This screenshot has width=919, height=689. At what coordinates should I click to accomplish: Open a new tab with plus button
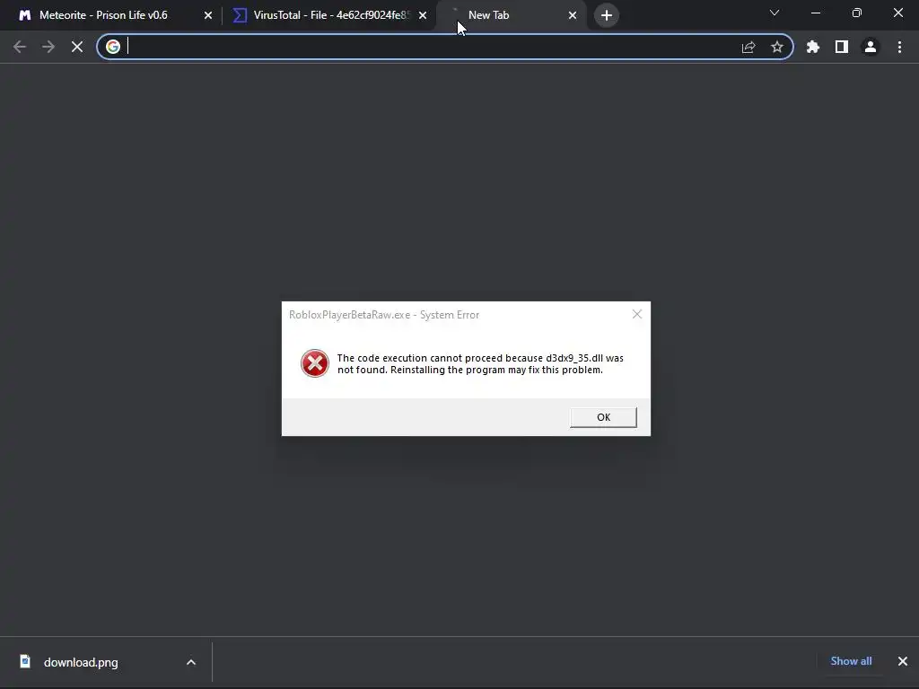click(x=607, y=15)
